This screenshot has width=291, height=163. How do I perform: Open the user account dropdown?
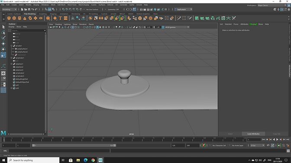click(183, 9)
